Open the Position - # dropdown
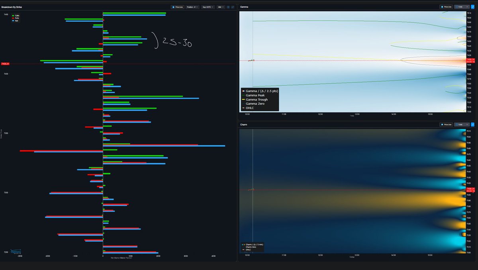The image size is (478, 270). click(x=192, y=7)
